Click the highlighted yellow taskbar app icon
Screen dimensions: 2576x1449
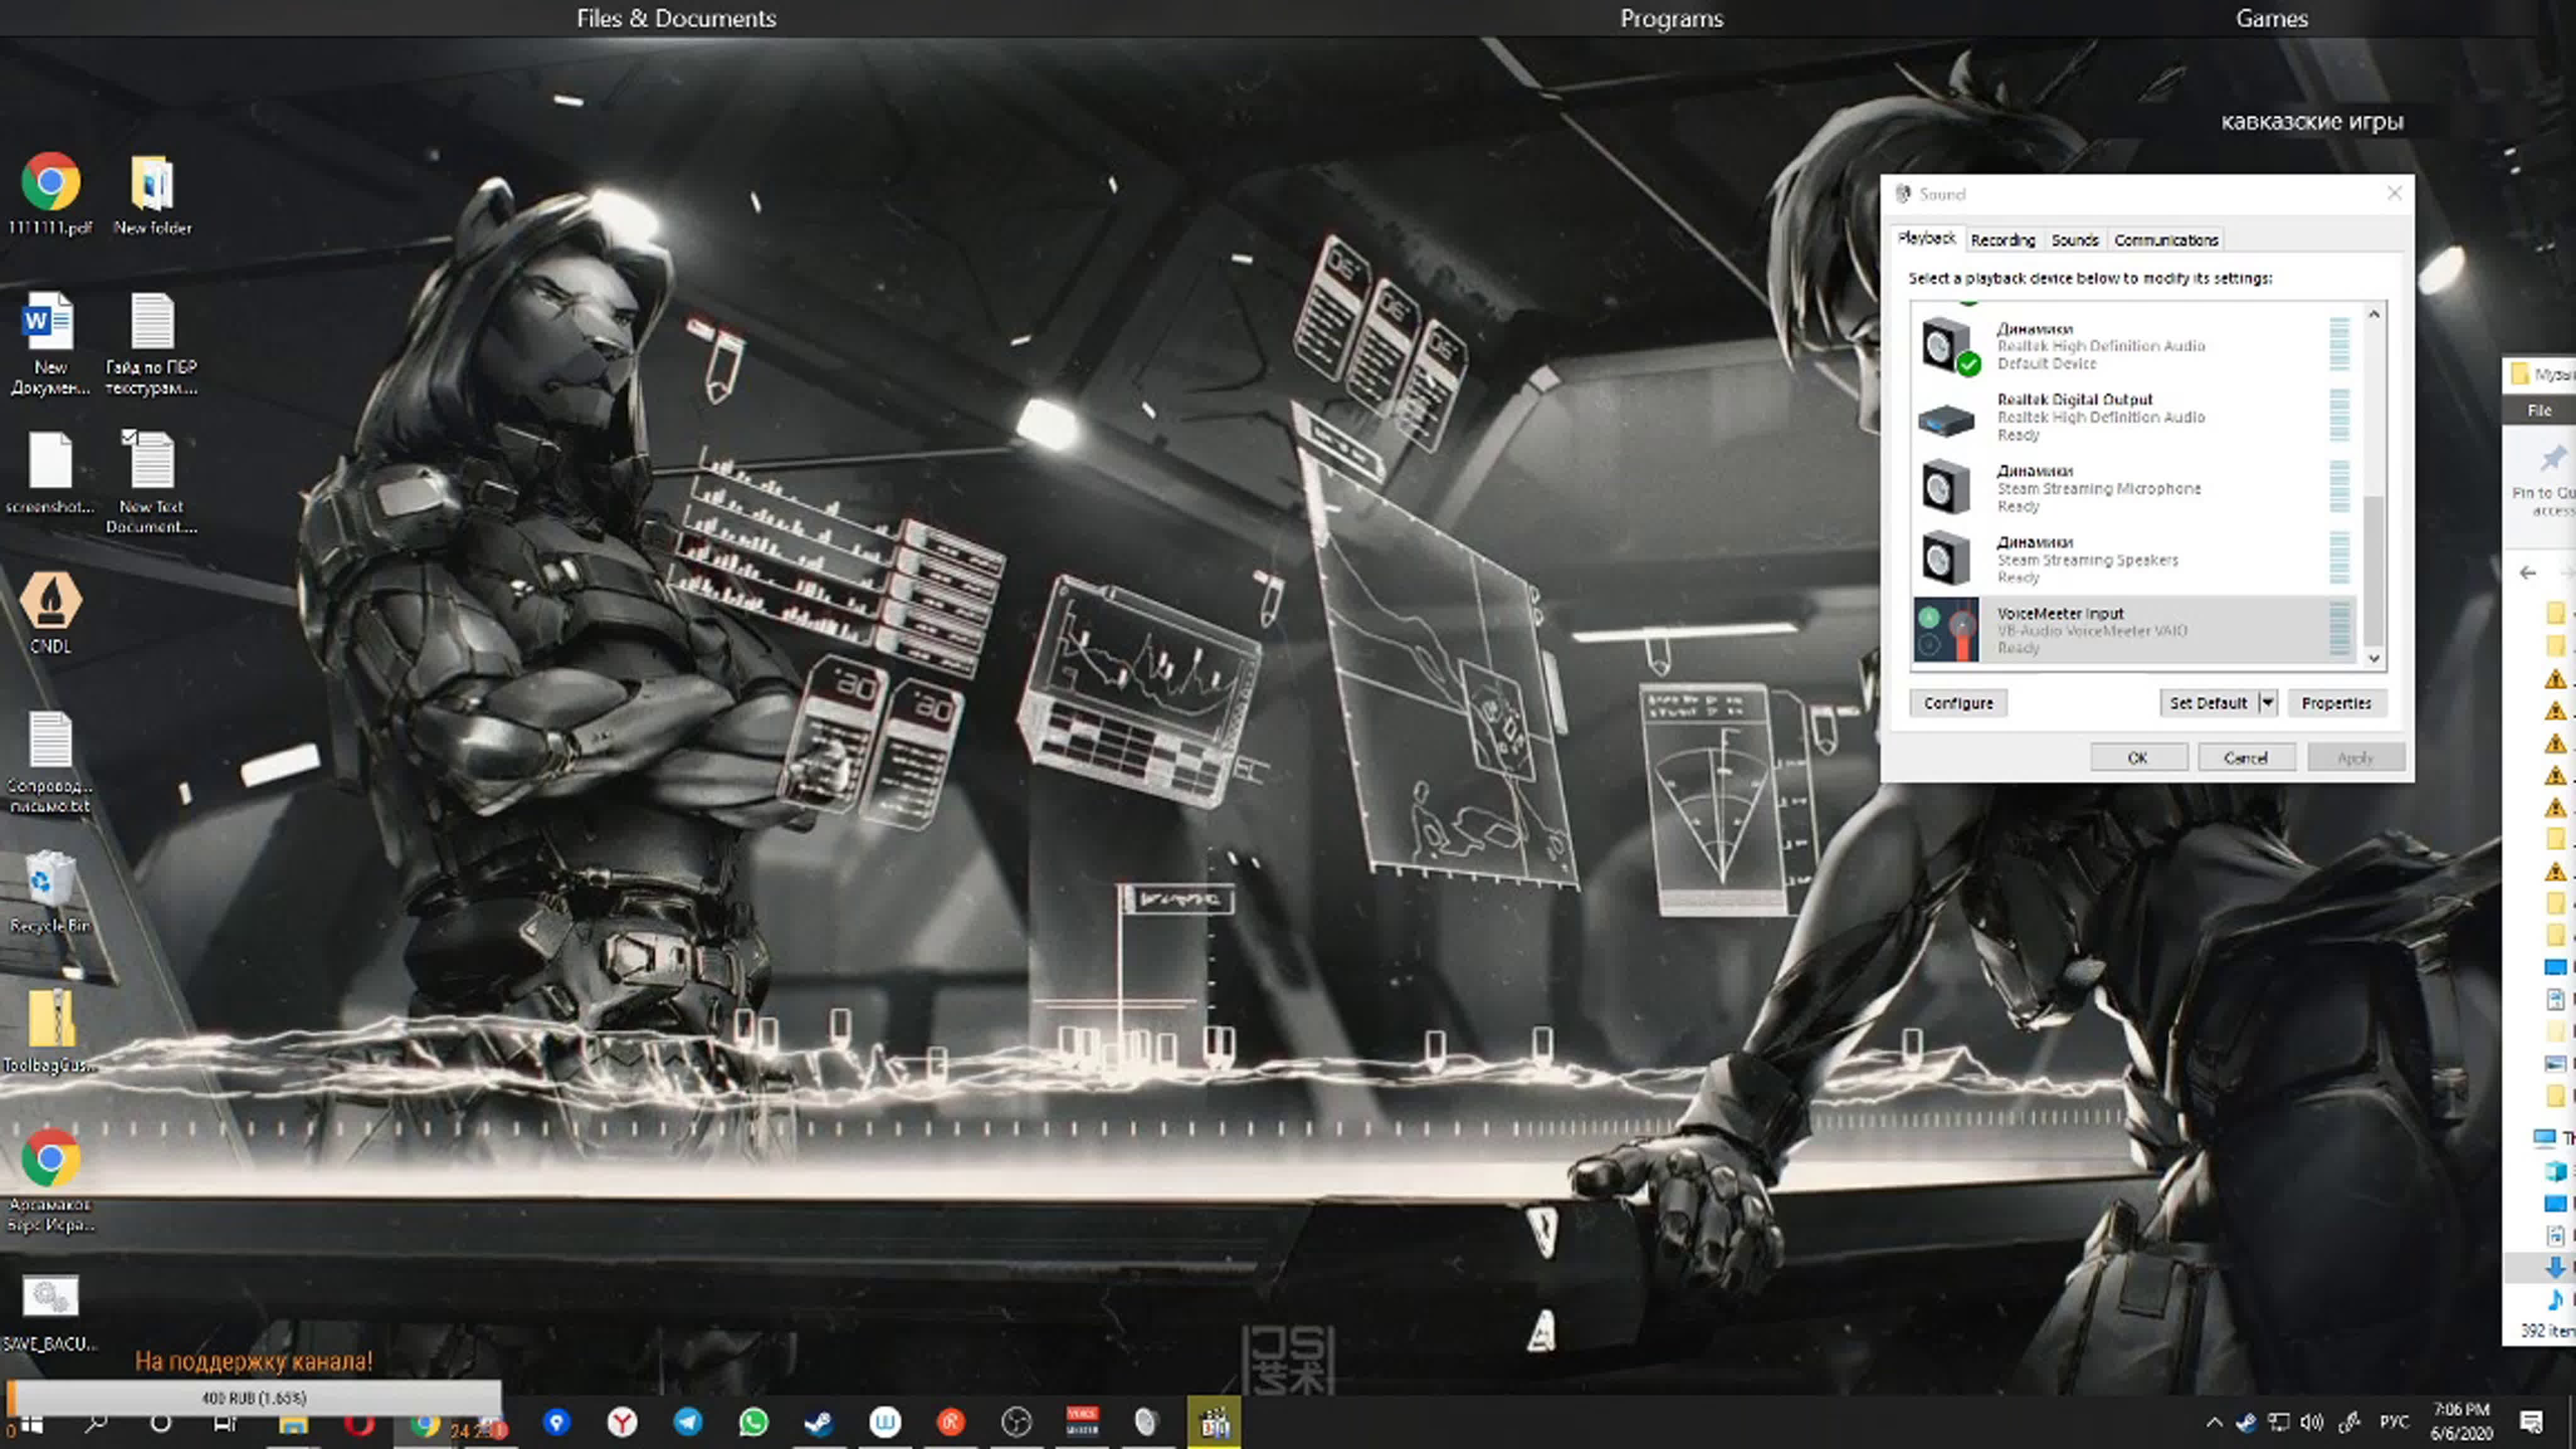[1214, 1422]
